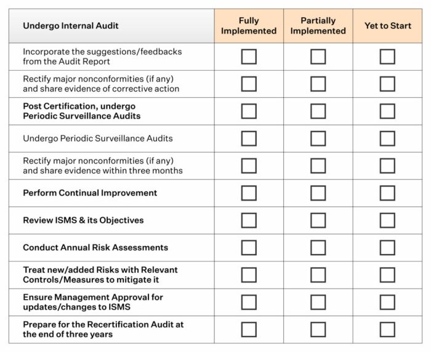Tick Yet to Start for Review ISMS & its Objectives
This screenshot has height=352, width=431.
click(387, 220)
